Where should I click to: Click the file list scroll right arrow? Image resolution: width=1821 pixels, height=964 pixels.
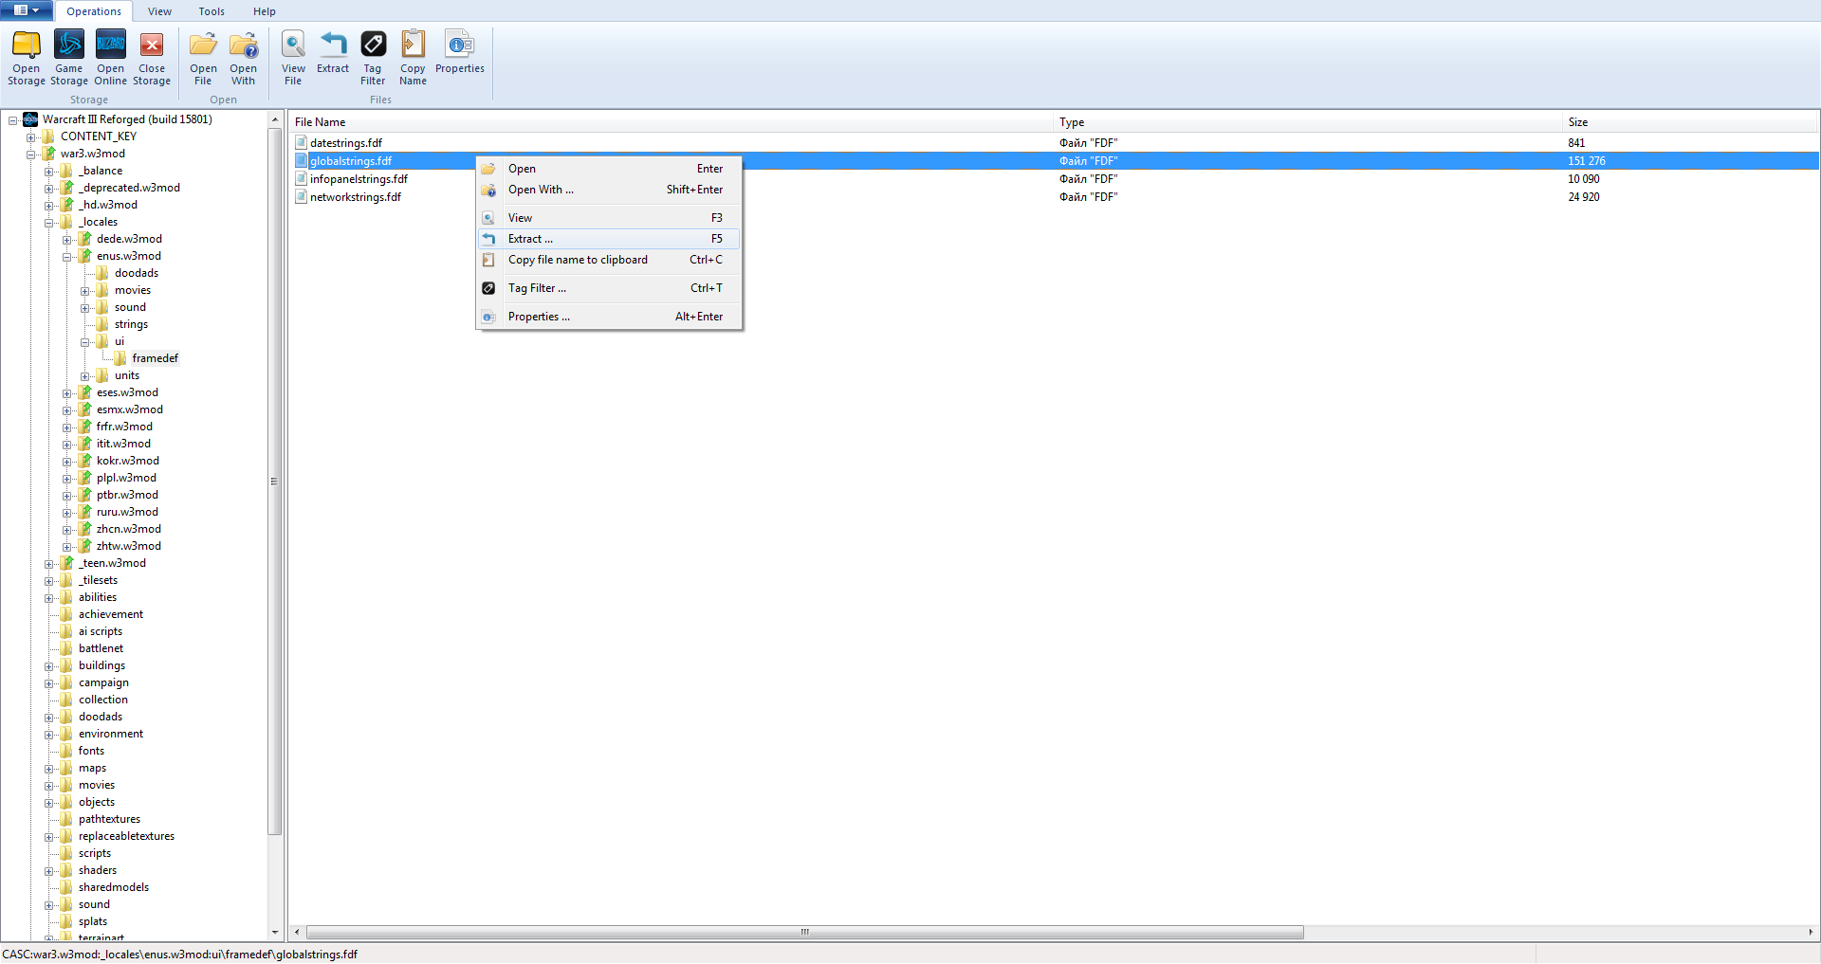[1812, 932]
